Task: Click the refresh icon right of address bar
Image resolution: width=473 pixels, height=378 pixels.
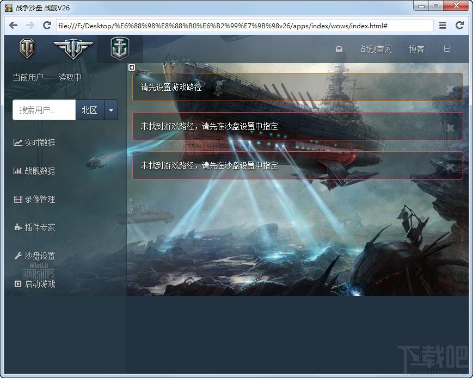Action: [x=459, y=26]
